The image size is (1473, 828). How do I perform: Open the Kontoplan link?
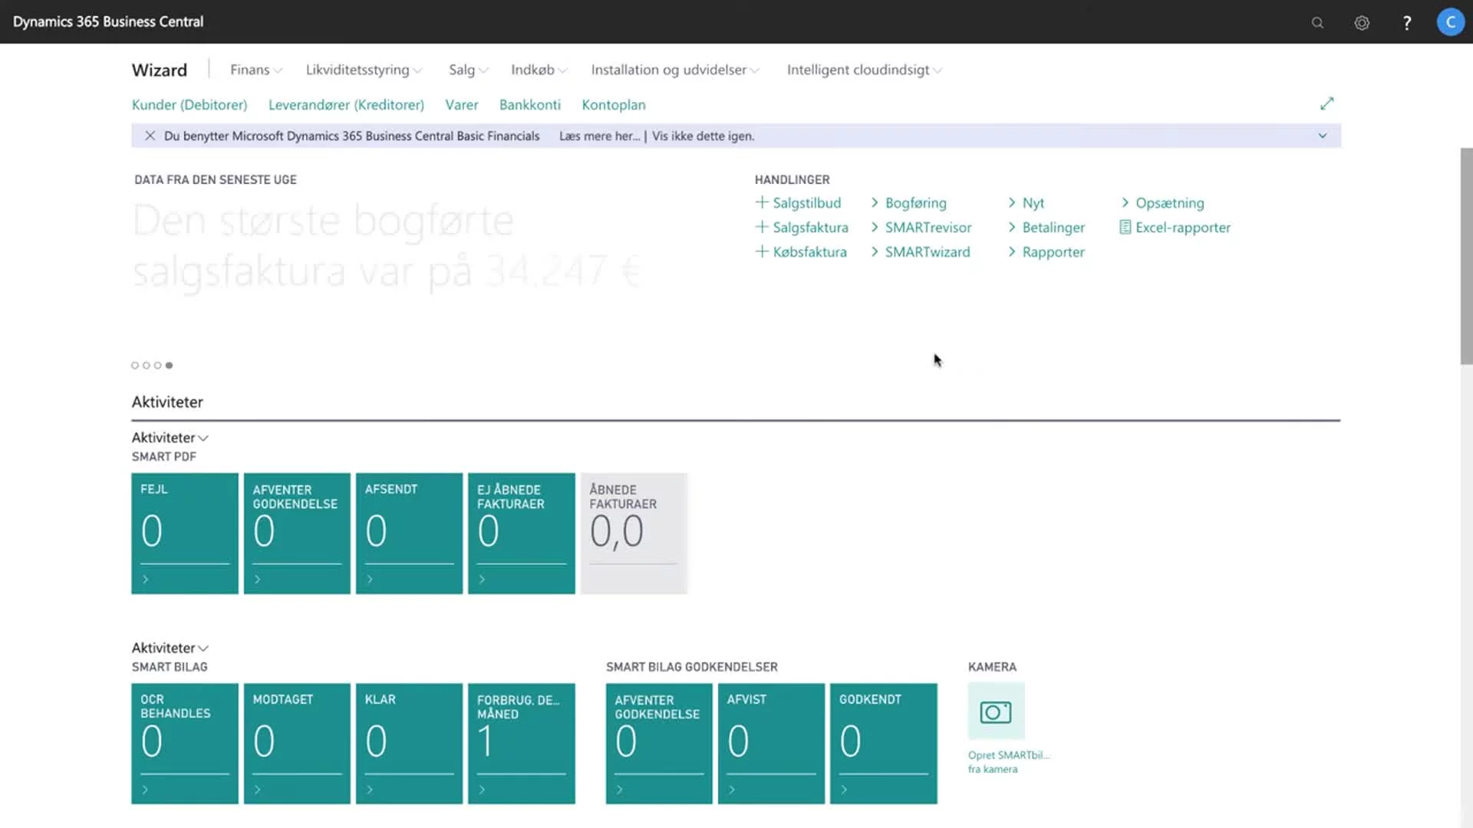613,105
